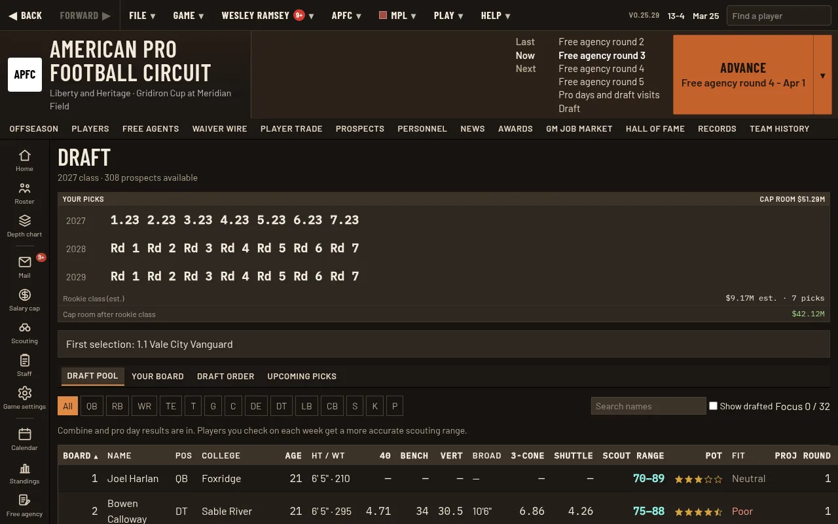
Task: Open the Home sidebar icon
Action: click(x=24, y=160)
